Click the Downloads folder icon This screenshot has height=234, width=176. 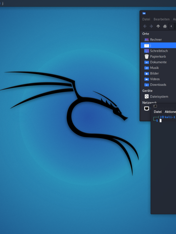coord(147,85)
